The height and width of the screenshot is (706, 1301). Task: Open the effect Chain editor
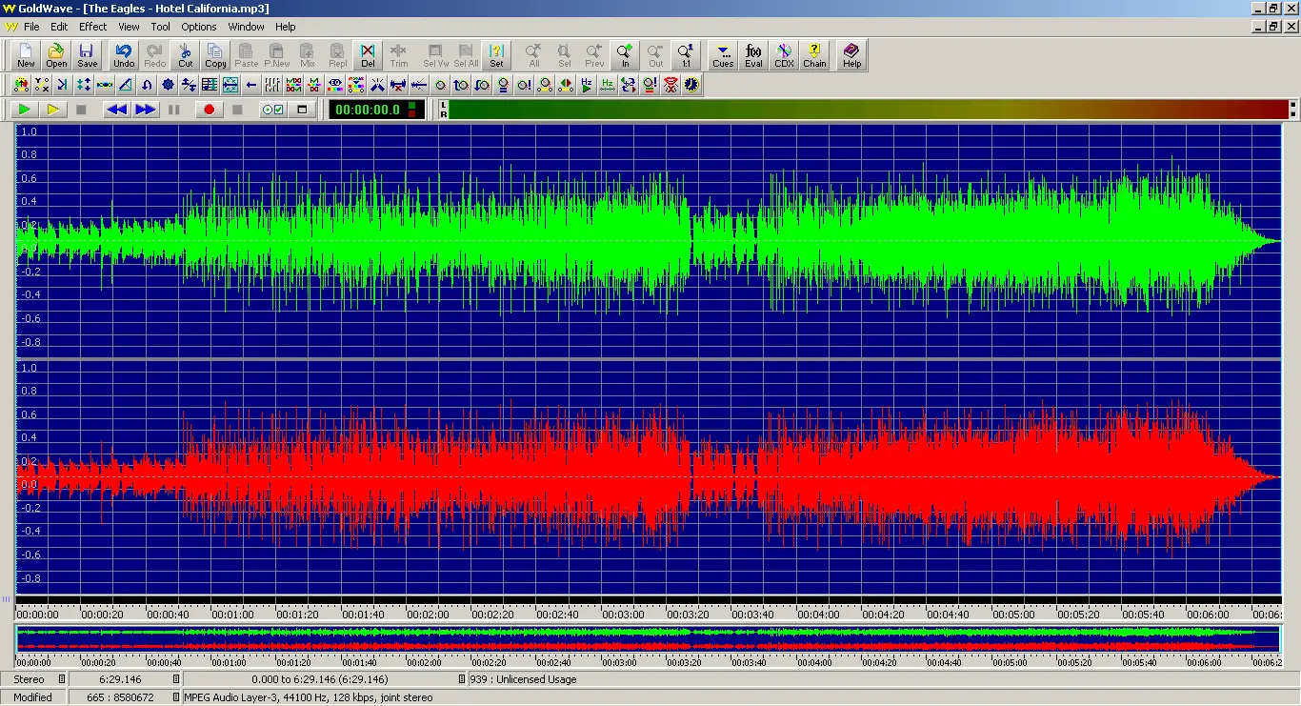pyautogui.click(x=814, y=54)
